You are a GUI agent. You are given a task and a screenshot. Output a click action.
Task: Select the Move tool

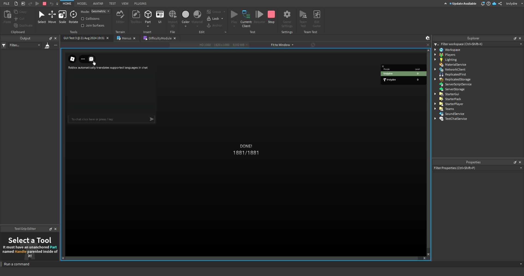[52, 17]
